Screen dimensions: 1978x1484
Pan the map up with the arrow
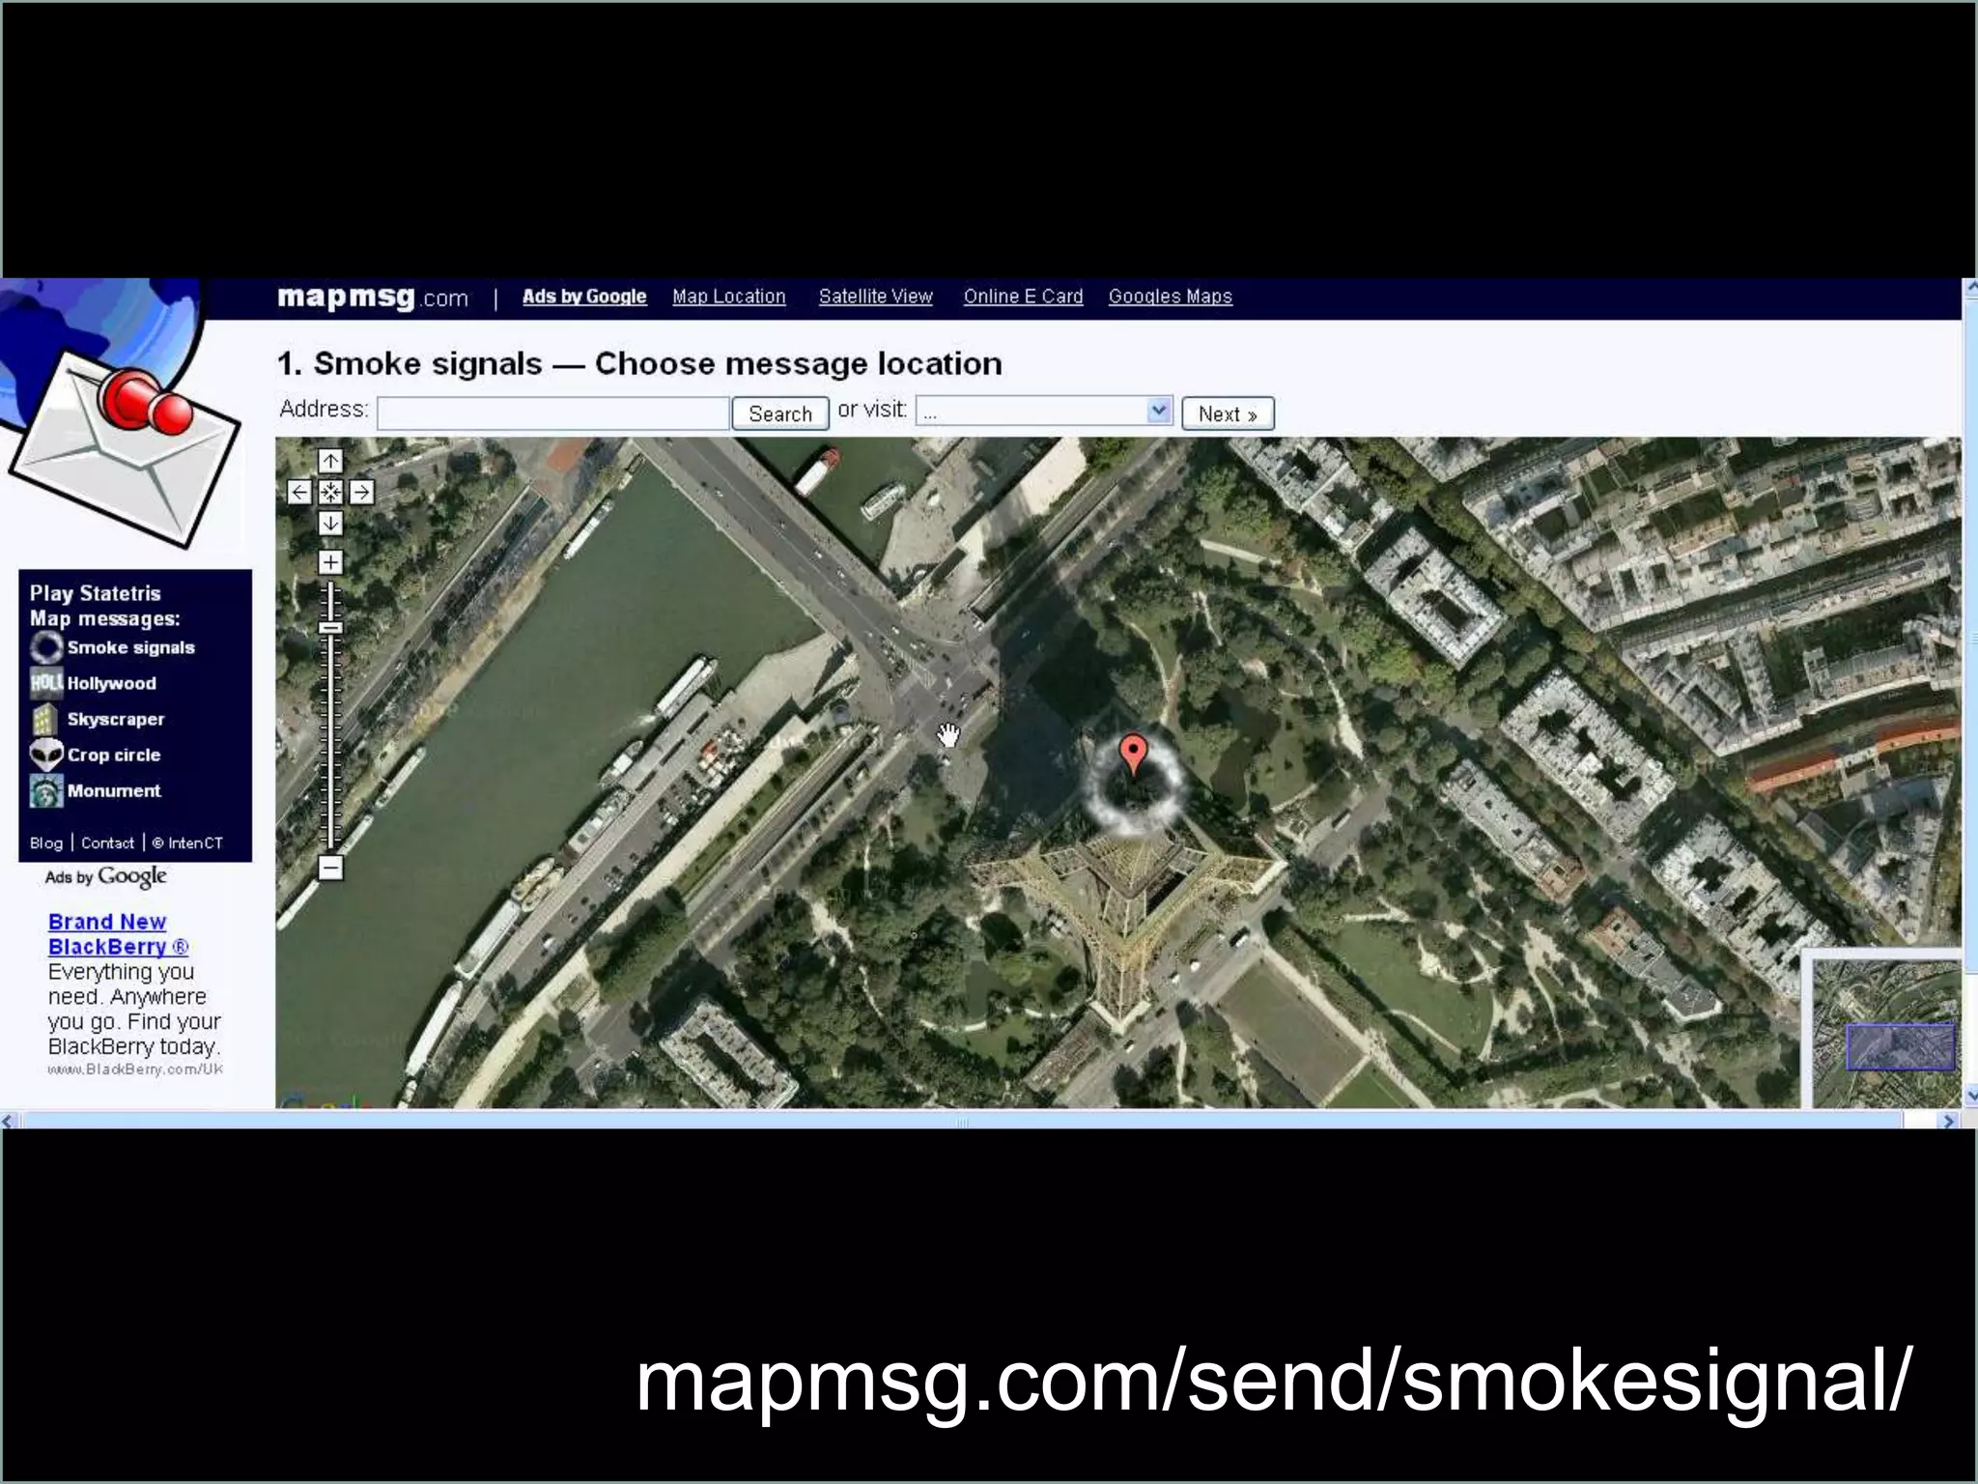click(x=330, y=461)
